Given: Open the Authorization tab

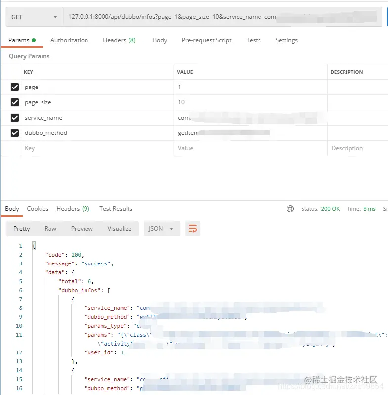Looking at the screenshot, I should [x=69, y=40].
